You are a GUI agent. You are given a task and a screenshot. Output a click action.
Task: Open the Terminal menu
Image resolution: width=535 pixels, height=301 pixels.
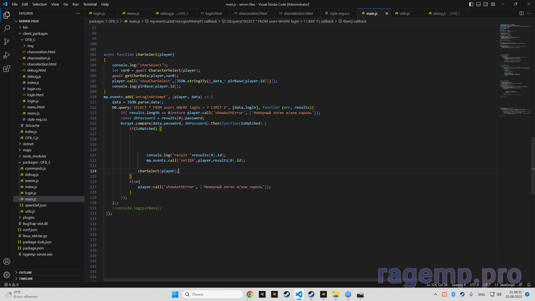tap(90, 4)
